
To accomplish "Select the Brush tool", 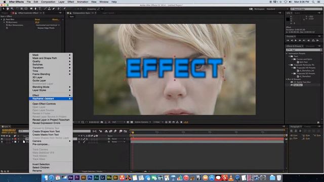I will (x=46, y=9).
